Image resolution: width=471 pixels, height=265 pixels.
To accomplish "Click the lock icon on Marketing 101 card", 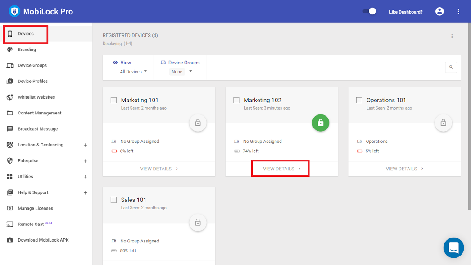I will click(x=198, y=123).
